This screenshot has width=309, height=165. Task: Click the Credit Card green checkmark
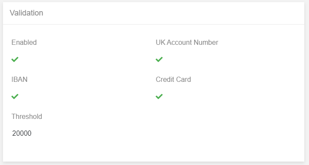pos(159,96)
